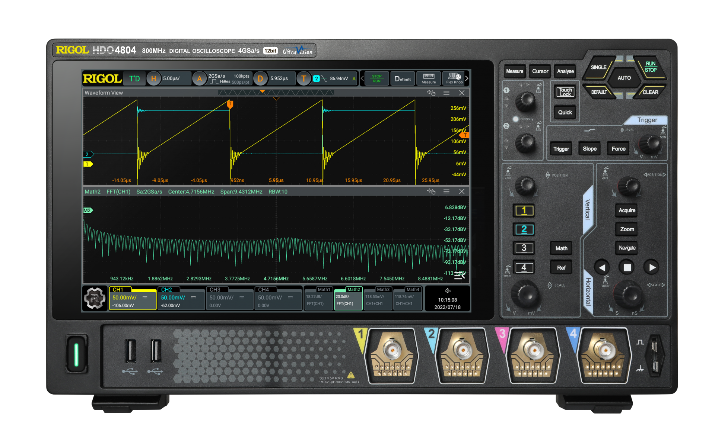Open the horizontal timebase 5.00µs/ setting
The image size is (715, 447).
tap(176, 78)
